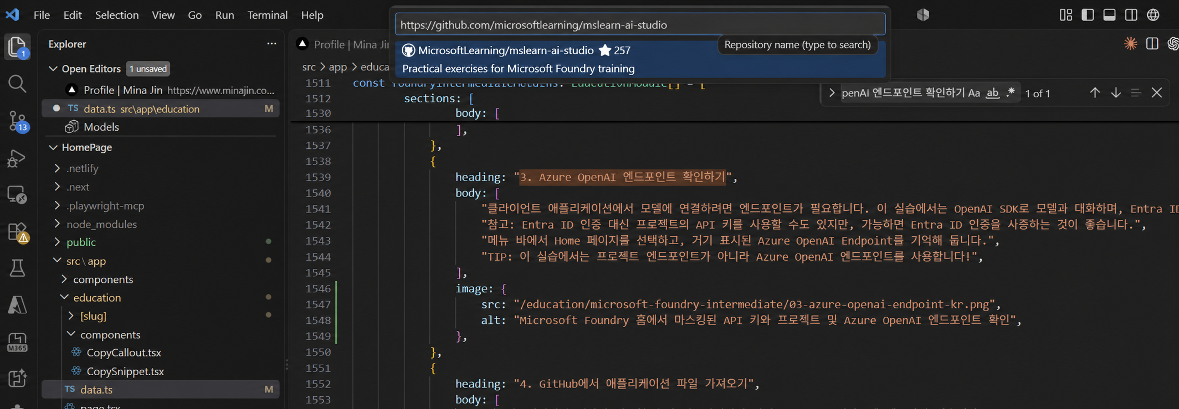Toggle Find in Selection option

point(1136,93)
